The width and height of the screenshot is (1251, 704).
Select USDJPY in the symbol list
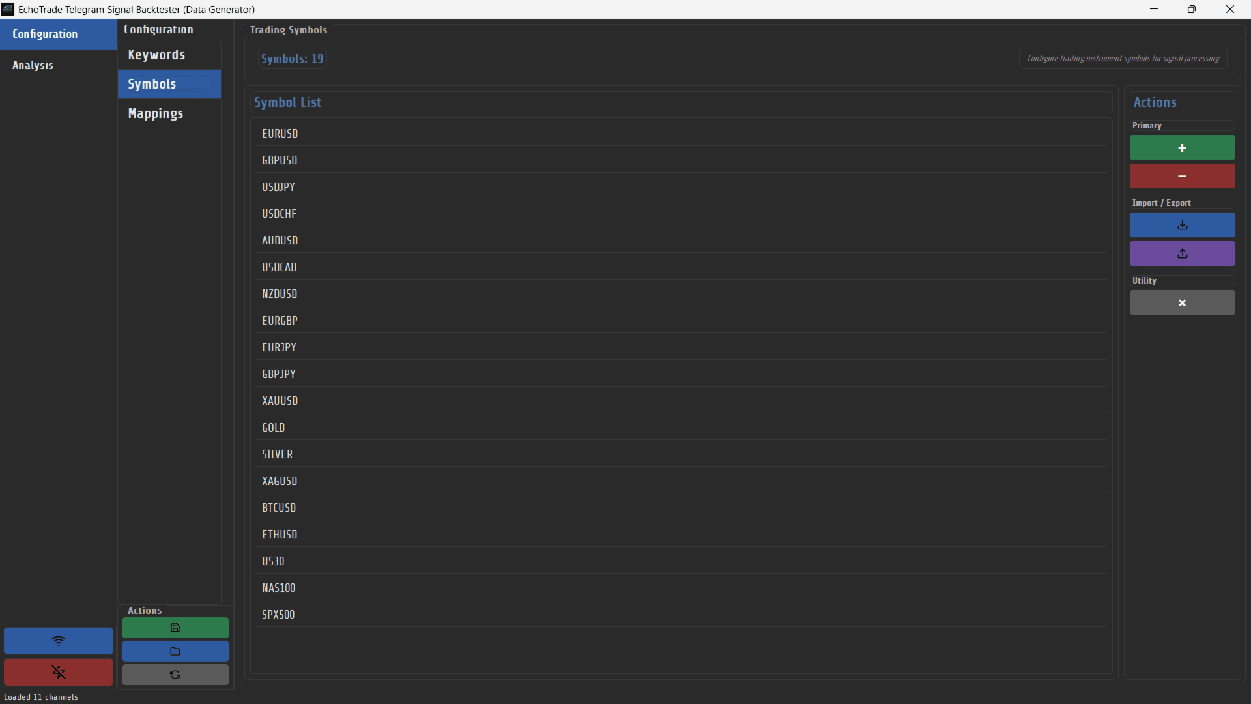click(682, 186)
